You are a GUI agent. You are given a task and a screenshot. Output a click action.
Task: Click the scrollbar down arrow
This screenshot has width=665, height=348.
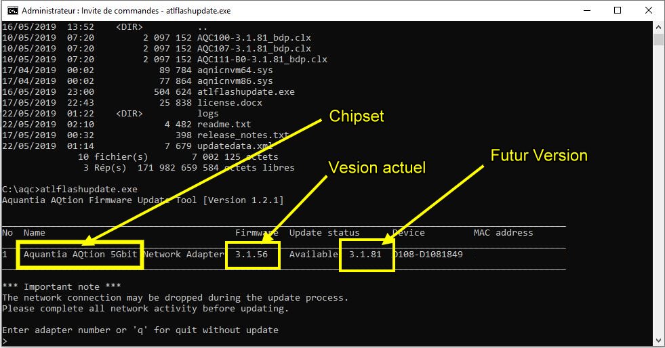pyautogui.click(x=658, y=342)
